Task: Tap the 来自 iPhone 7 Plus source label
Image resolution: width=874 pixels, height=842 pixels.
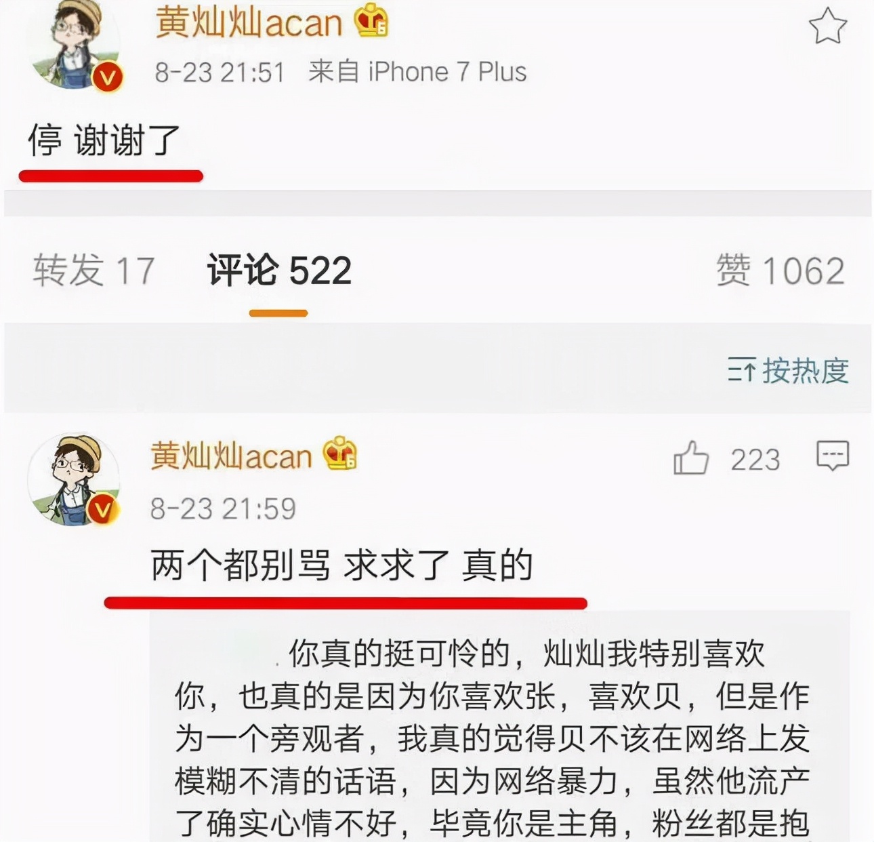Action: (417, 72)
